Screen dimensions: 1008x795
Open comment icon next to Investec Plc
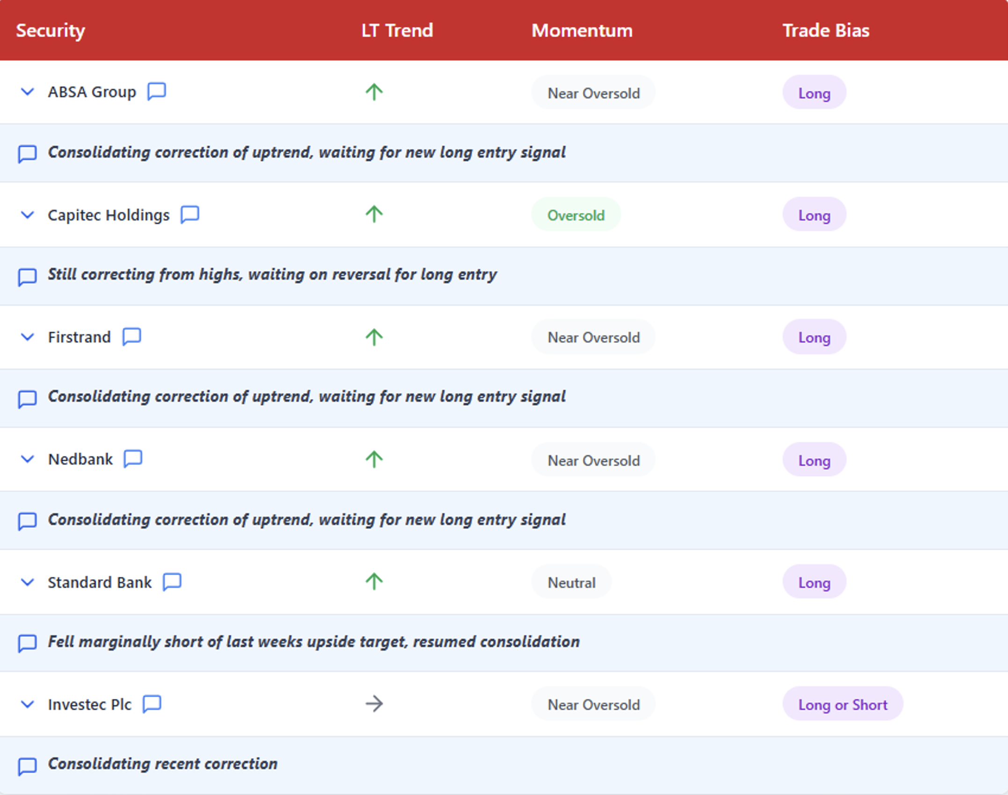click(x=152, y=703)
